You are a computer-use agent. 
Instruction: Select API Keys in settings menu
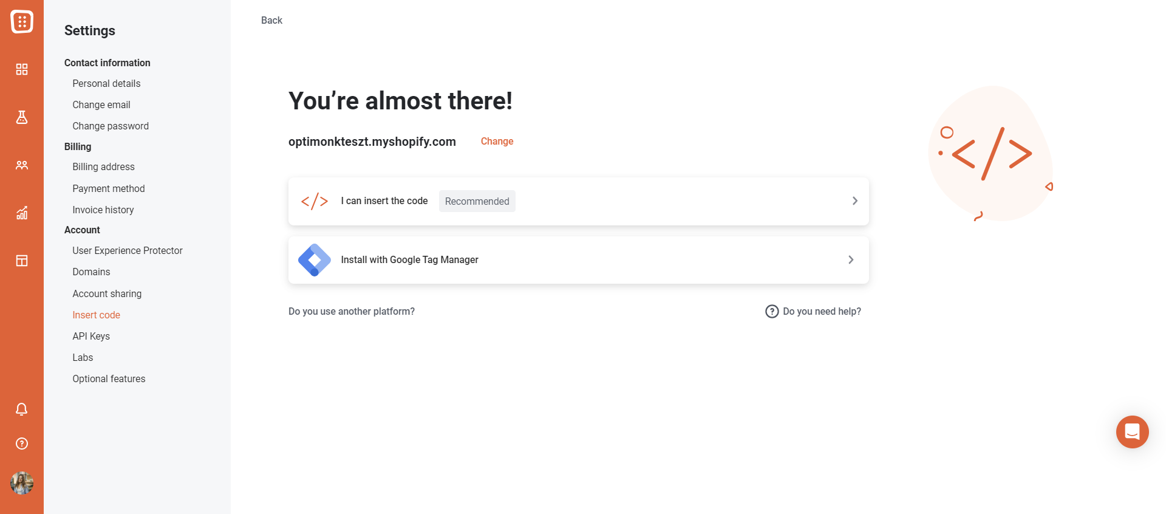[x=91, y=336]
